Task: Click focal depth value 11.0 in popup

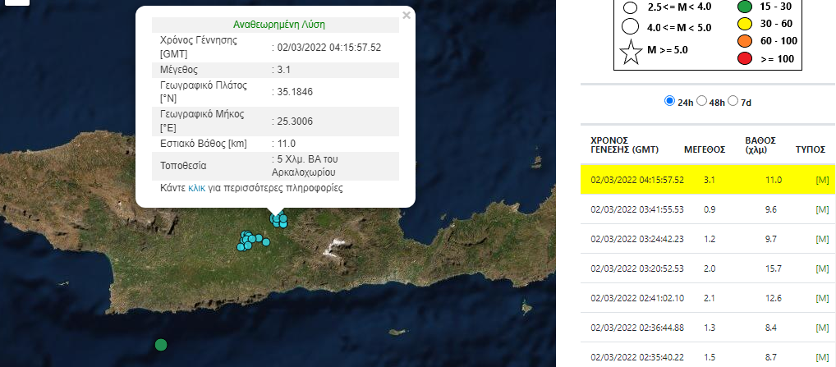Action: [287, 144]
